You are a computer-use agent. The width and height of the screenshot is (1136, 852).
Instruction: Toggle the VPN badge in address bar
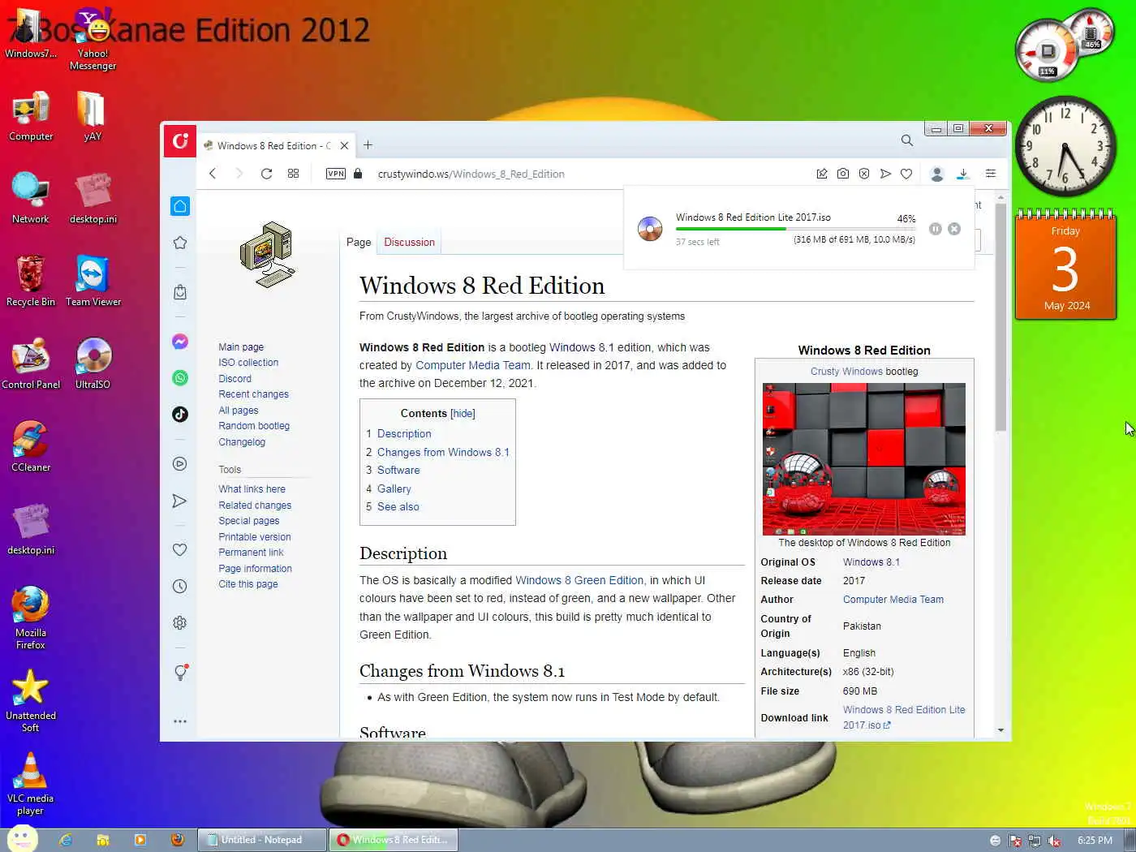coord(336,174)
